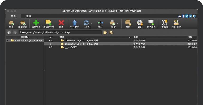Viewport: 203px width, 105px height.
Task: Click the 添加文件夹 folder icon
Action: [49, 23]
